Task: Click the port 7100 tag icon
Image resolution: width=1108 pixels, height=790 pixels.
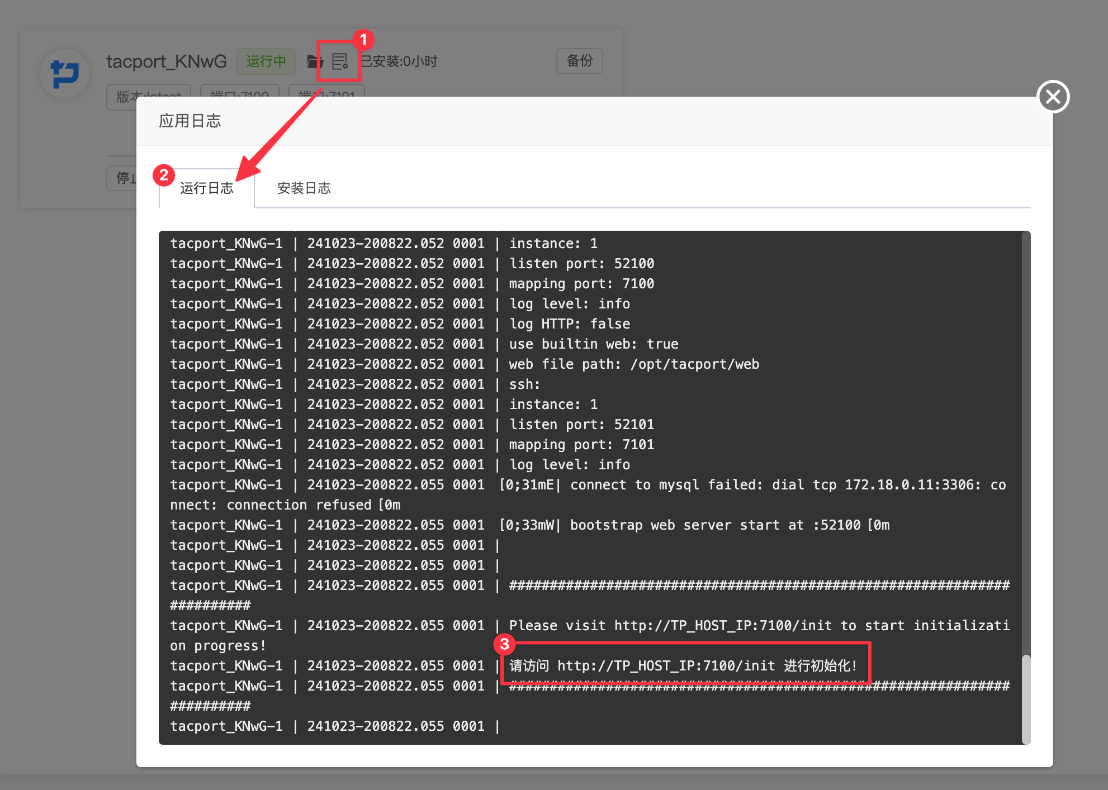Action: click(247, 94)
